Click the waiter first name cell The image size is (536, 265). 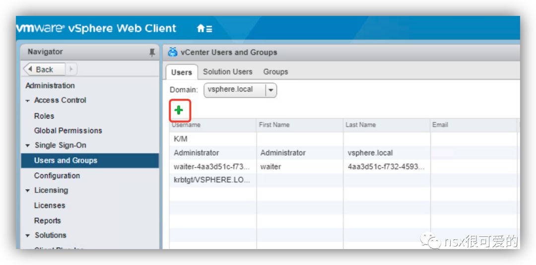tap(271, 167)
